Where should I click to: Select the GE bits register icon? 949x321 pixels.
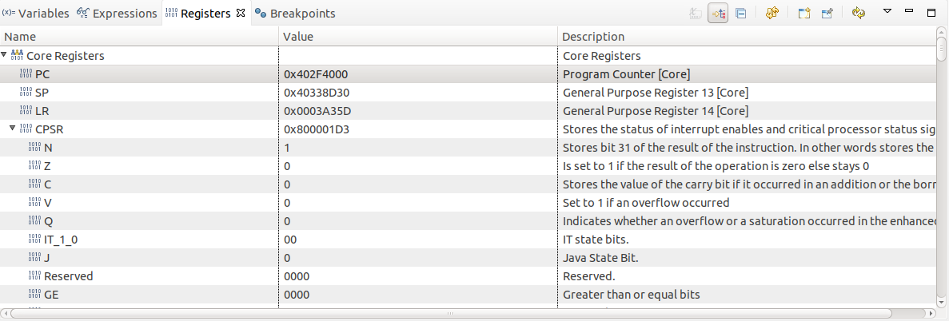click(x=34, y=295)
